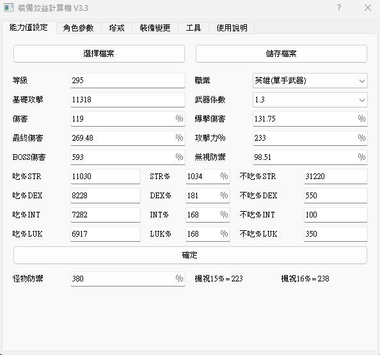Open the 職業 job dropdown

pyautogui.click(x=310, y=81)
